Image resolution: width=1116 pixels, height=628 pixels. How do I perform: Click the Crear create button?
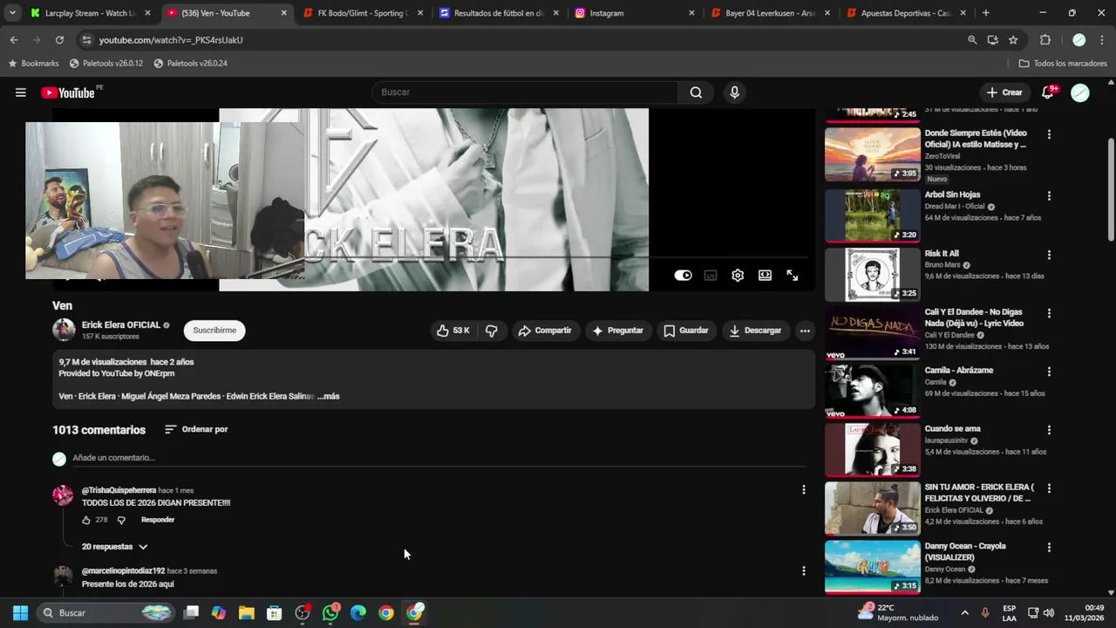pos(1004,92)
